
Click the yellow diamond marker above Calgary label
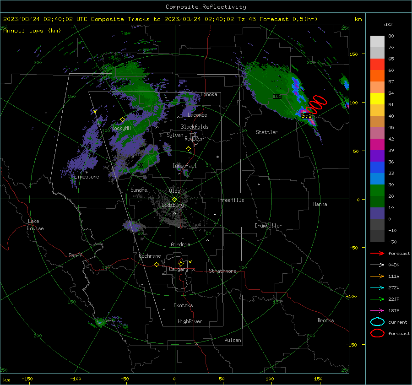181,264
